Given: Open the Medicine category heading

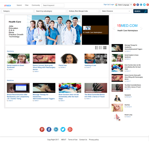Looking at the screenshot, I should [x=10, y=80].
